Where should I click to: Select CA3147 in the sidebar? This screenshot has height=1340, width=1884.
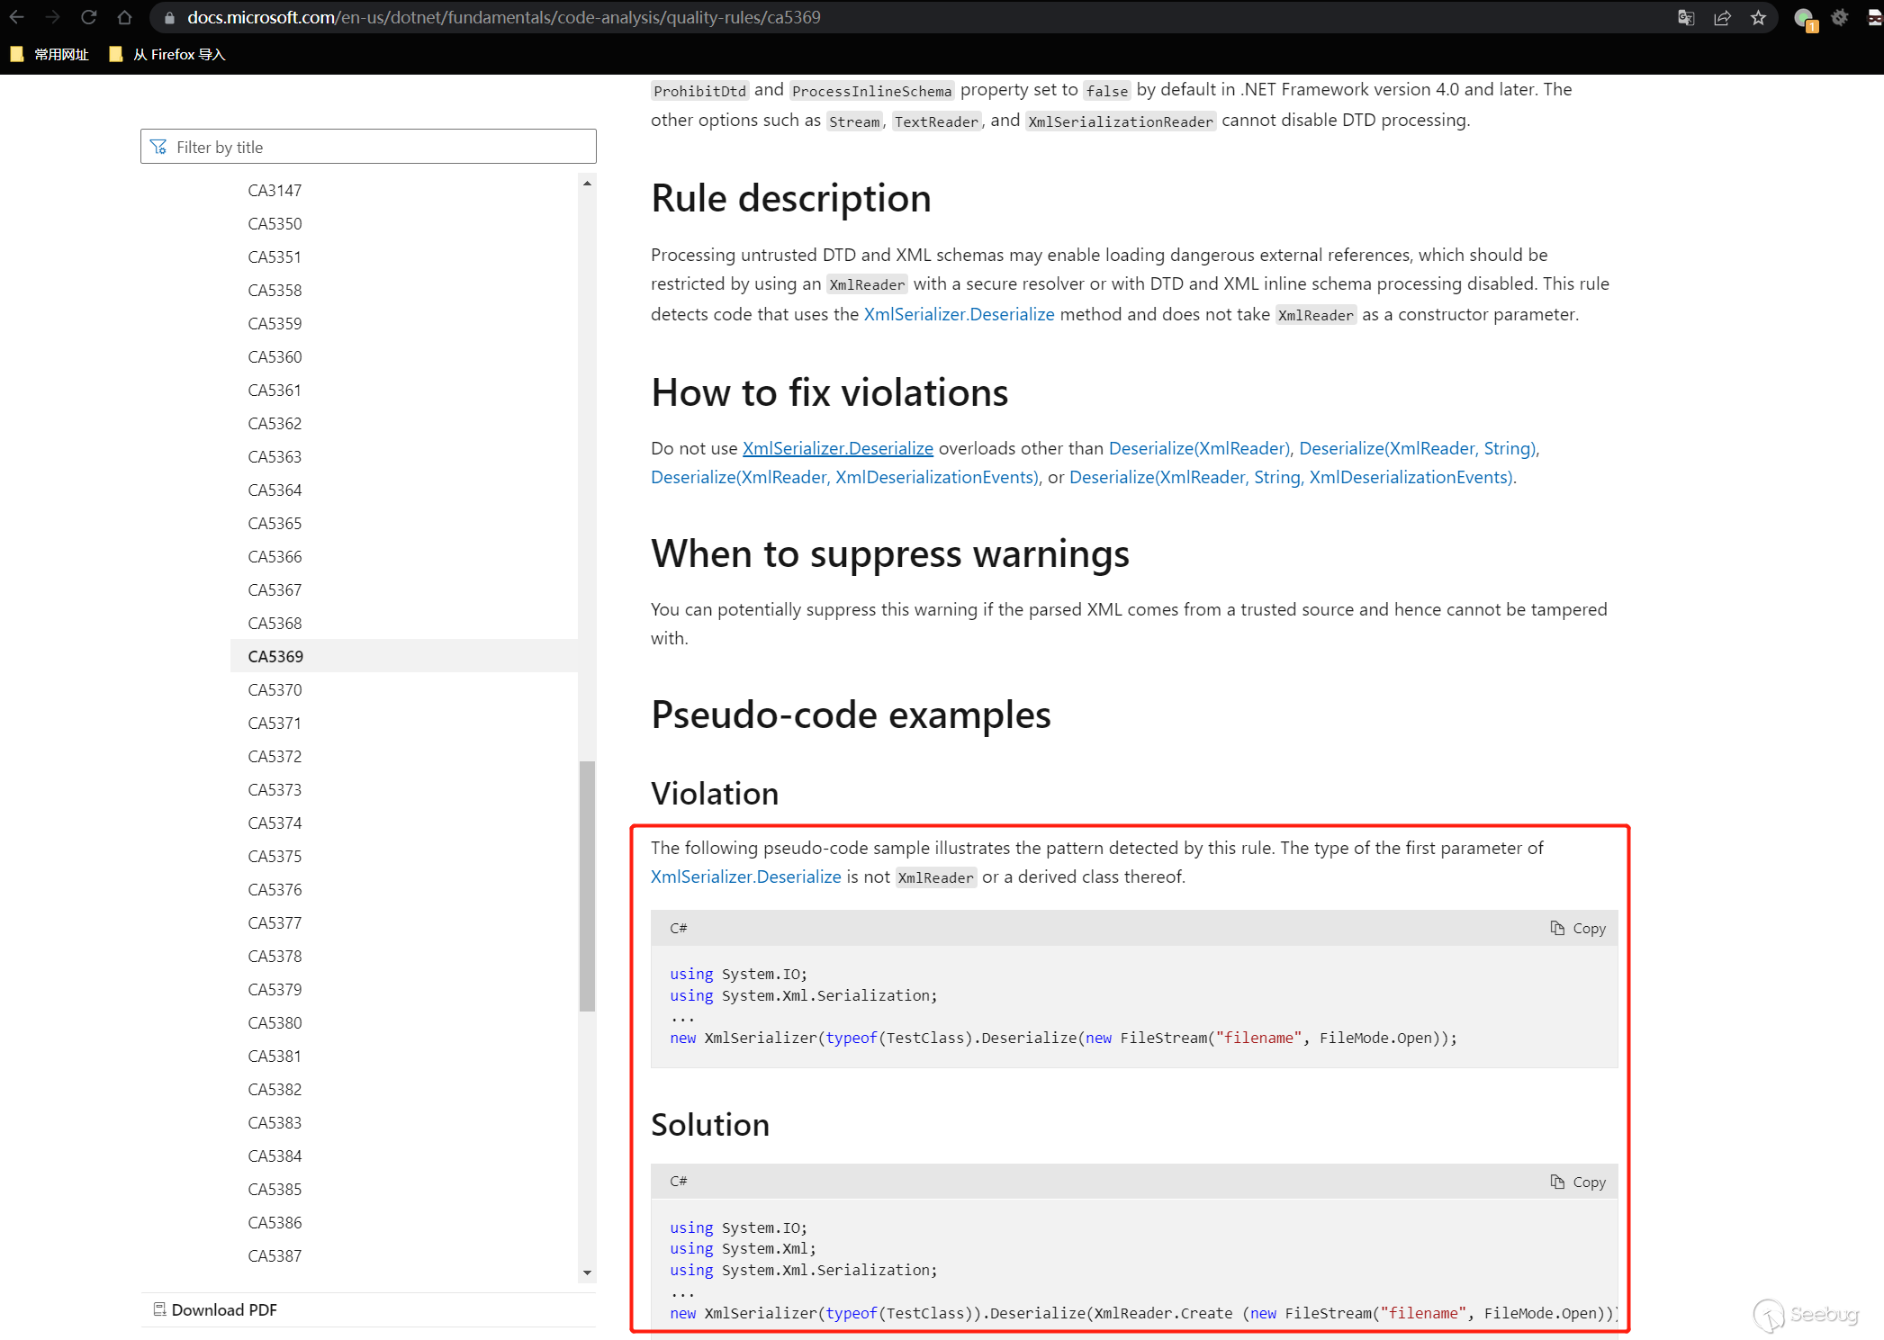tap(275, 190)
